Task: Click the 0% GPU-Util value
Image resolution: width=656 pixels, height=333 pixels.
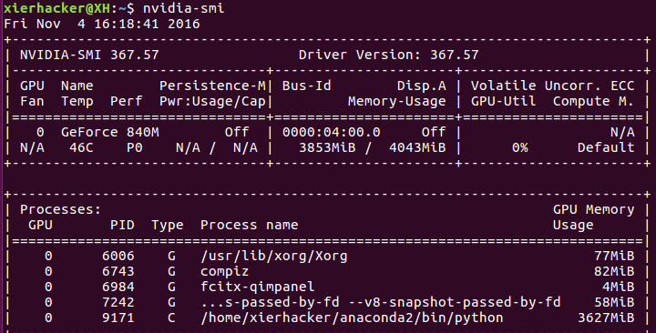Action: point(520,147)
